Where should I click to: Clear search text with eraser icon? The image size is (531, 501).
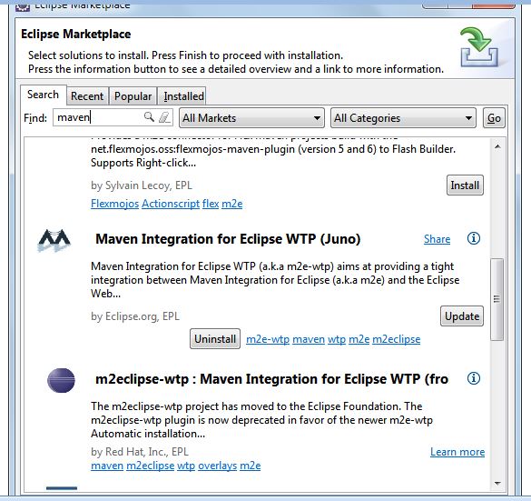[164, 117]
